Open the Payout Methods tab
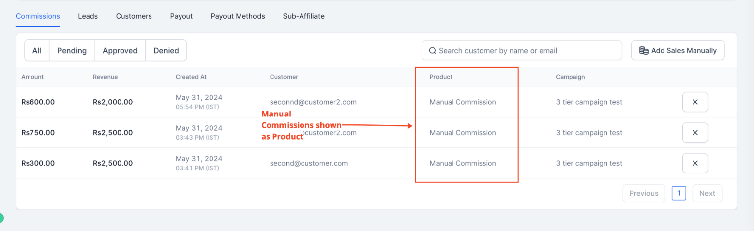 (238, 16)
